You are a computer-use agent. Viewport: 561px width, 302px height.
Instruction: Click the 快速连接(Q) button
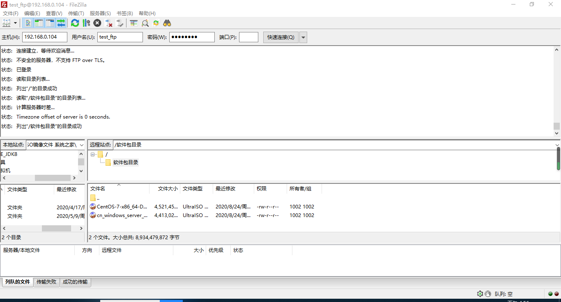(x=280, y=37)
